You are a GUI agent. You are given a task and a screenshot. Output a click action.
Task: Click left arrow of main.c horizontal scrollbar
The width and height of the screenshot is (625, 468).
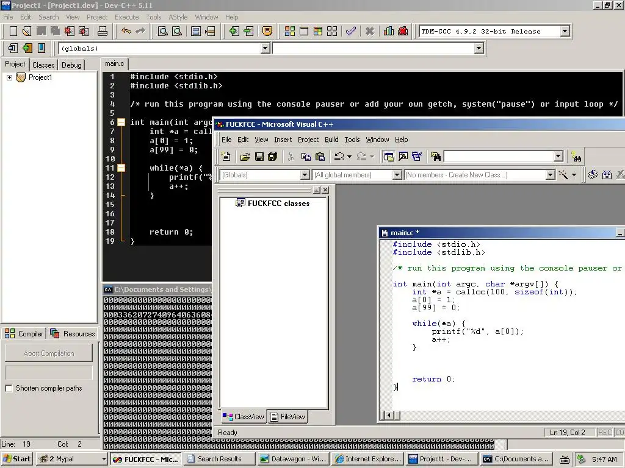point(389,416)
